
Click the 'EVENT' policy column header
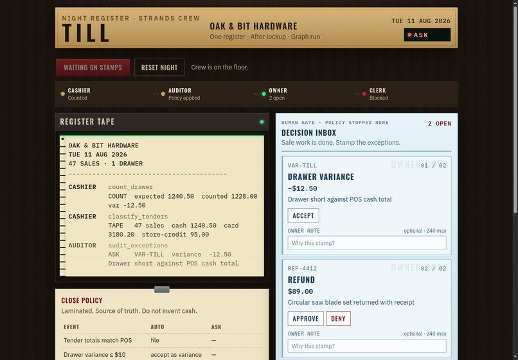[71, 327]
